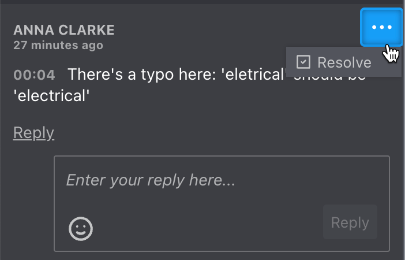Screen dimensions: 405x260
Task: Click Anna Clarke's author name
Action: point(64,29)
